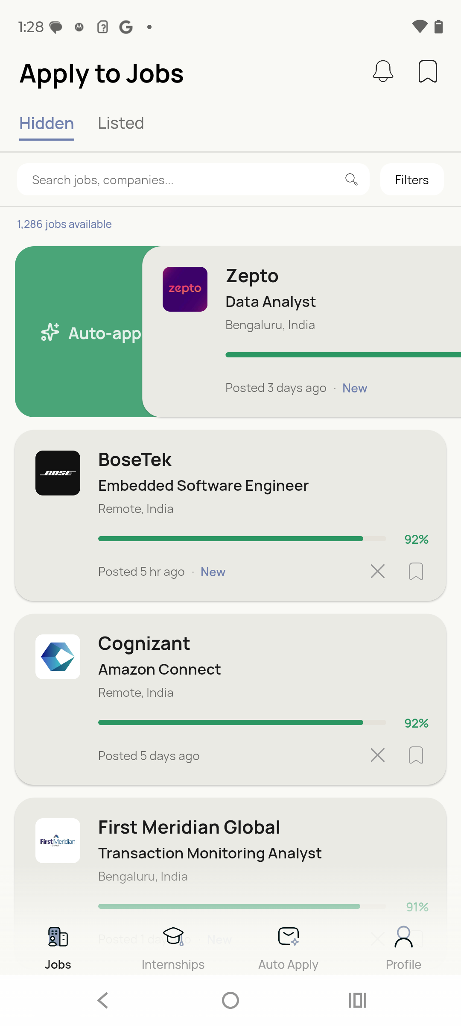Tap the Auto-apply green swipe action
Screen dimensions: 461x1026
tap(79, 332)
